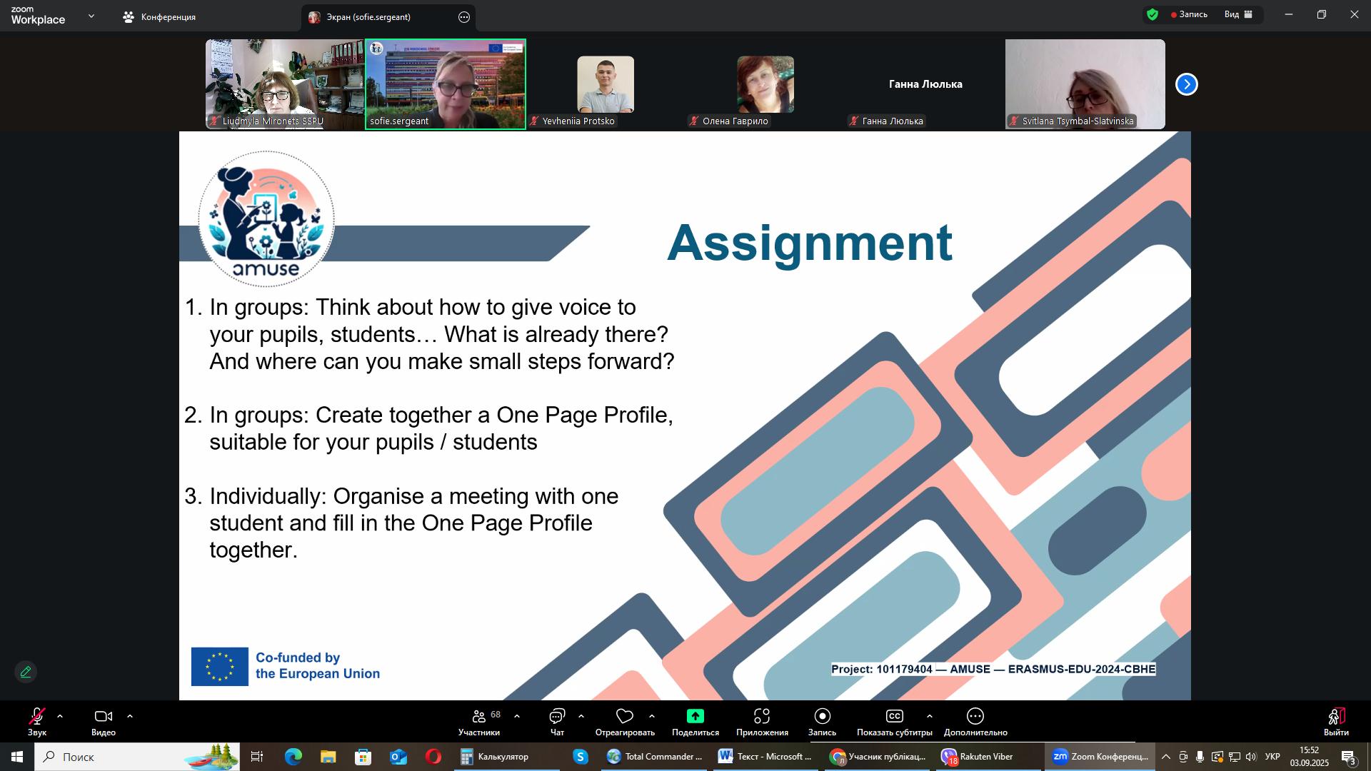Expand audio settings arrow next to microphone
The height and width of the screenshot is (771, 1371).
point(60,716)
